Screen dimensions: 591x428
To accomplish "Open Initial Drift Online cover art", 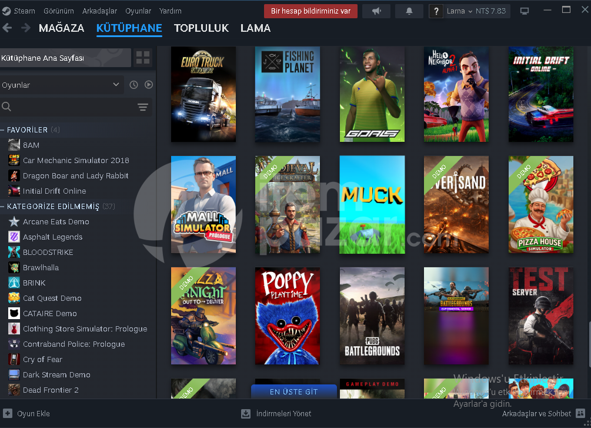I will [541, 94].
